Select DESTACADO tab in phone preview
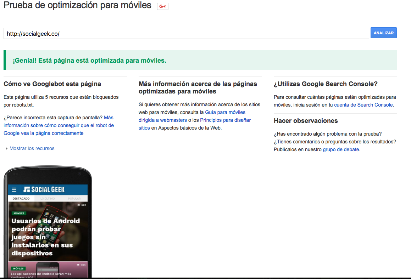This screenshot has height=279, width=411. click(21, 199)
